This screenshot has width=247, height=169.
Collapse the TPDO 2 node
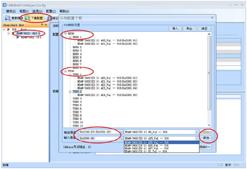pyautogui.click(x=70, y=92)
